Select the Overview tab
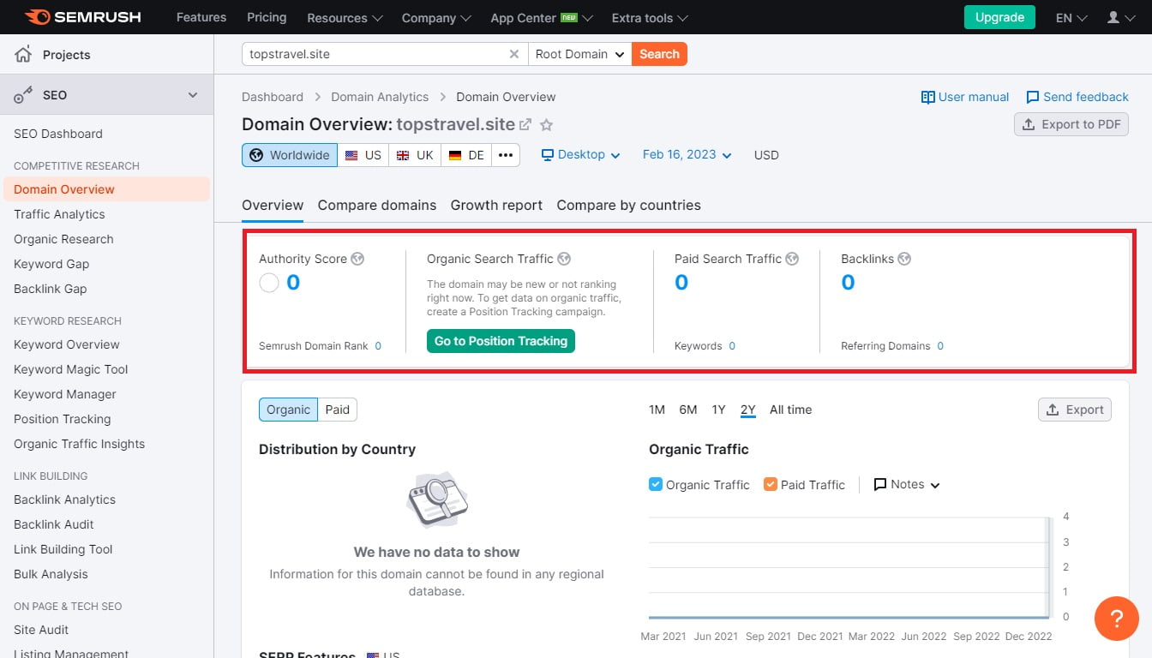The image size is (1152, 658). [273, 205]
